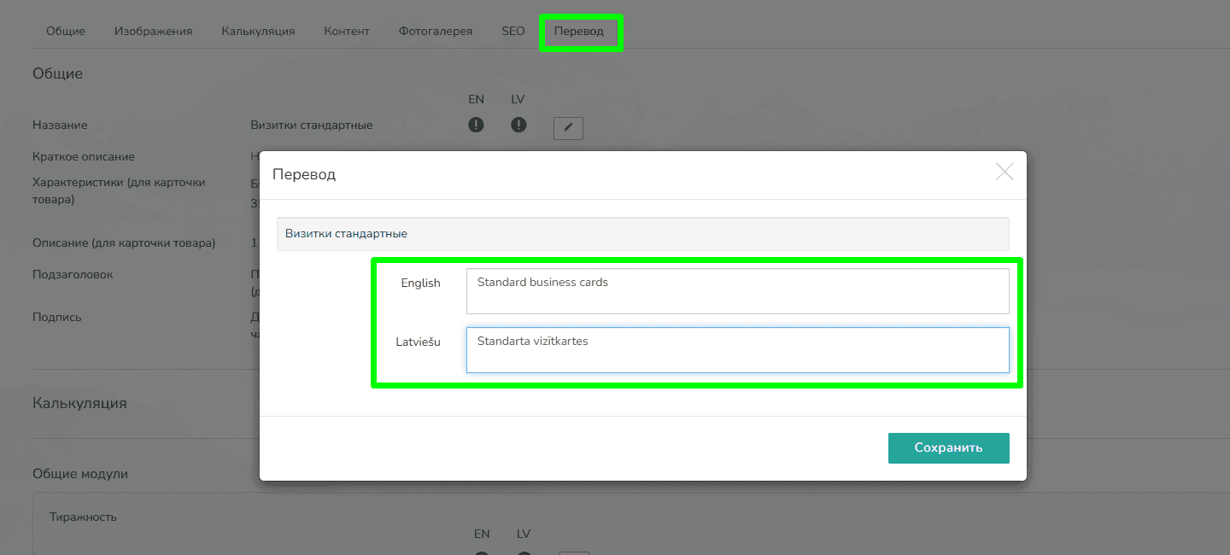This screenshot has height=555, width=1230.
Task: Go to the Калькуляция tab
Action: pyautogui.click(x=258, y=32)
